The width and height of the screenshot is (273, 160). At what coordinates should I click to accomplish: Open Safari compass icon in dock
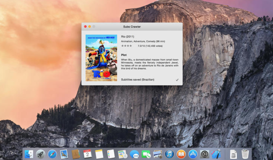click(52, 154)
